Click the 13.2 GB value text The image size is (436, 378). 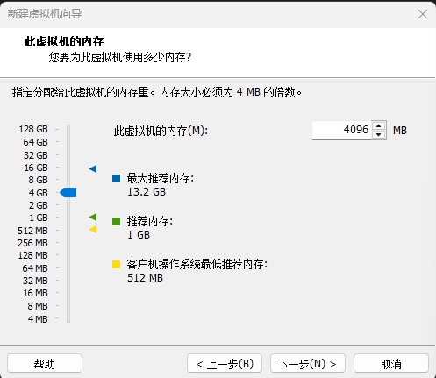147,192
